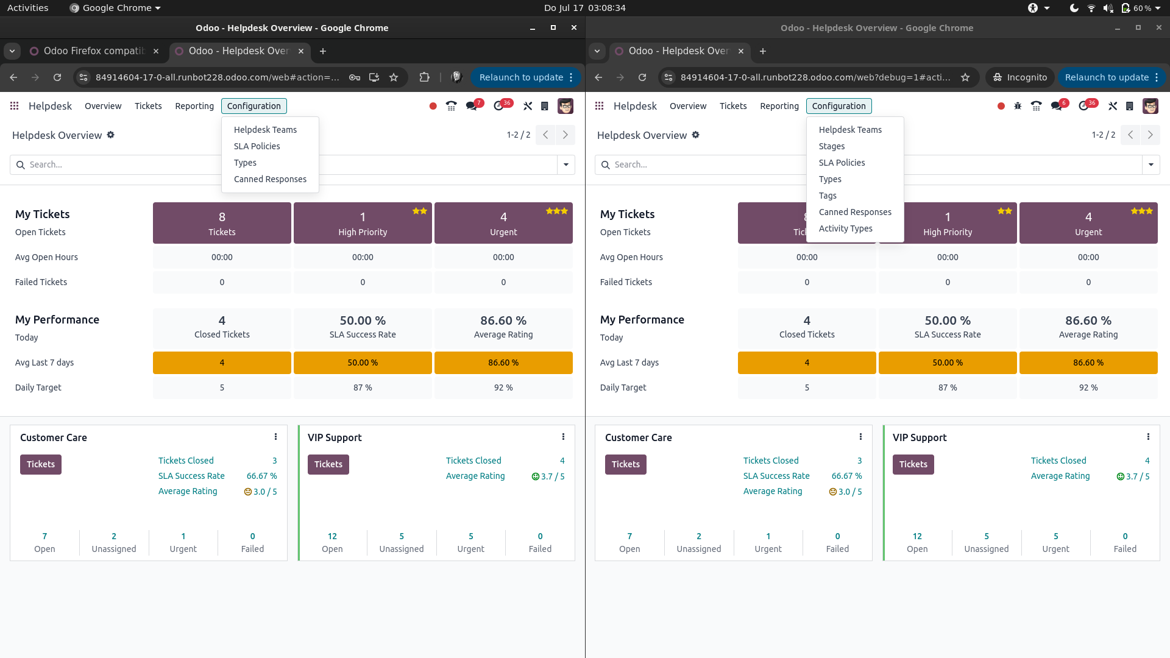Click Tickets button on left Customer Care card
1170x658 pixels.
pyautogui.click(x=41, y=464)
